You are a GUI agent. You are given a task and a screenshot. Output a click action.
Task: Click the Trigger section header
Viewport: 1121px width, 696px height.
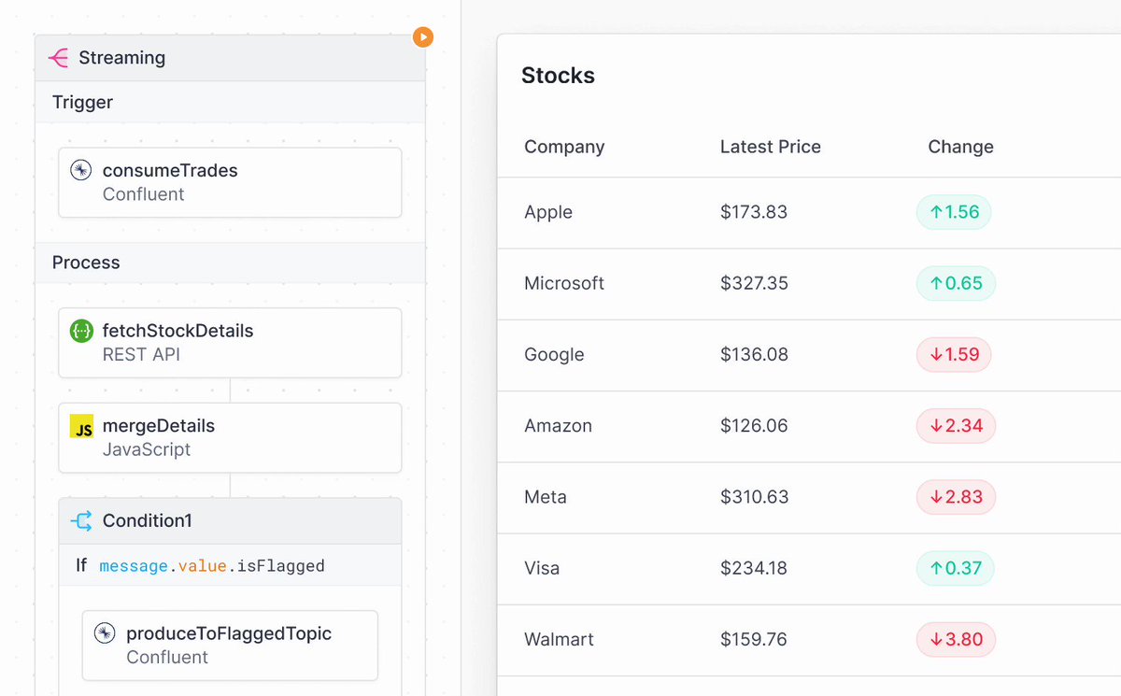click(x=230, y=102)
